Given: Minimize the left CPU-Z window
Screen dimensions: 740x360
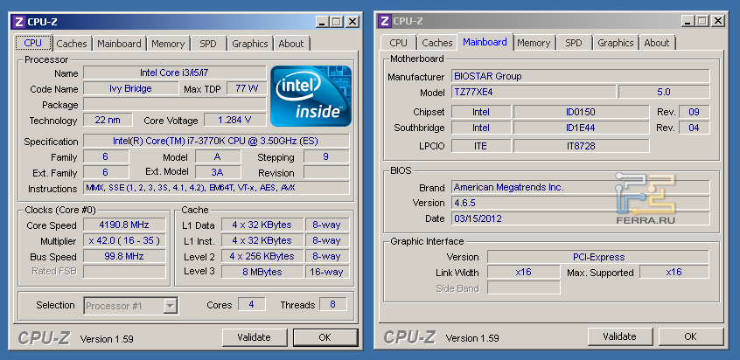Looking at the screenshot, I should [x=323, y=22].
